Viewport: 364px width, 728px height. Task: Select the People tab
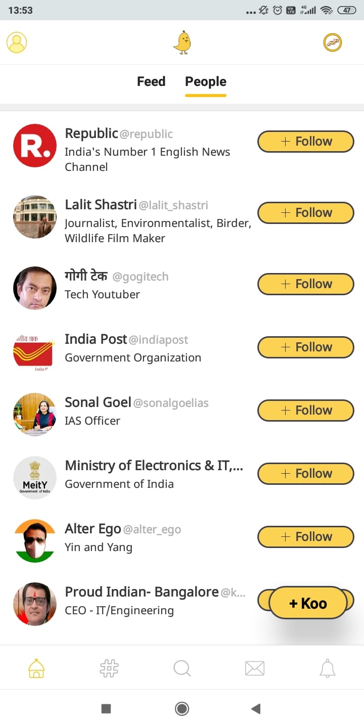click(x=206, y=81)
